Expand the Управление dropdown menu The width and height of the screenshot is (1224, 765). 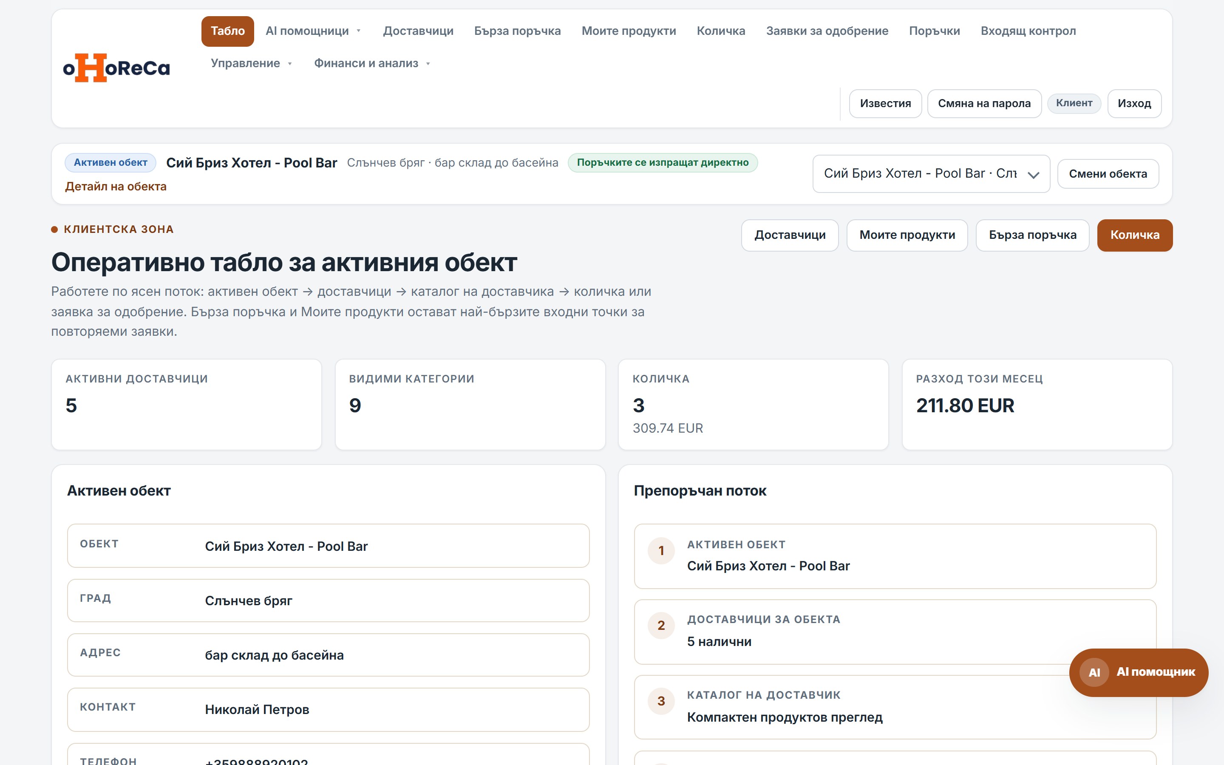tap(251, 63)
